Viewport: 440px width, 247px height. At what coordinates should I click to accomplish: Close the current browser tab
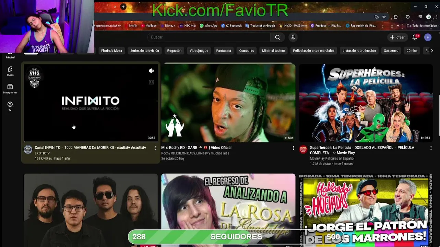115,7
